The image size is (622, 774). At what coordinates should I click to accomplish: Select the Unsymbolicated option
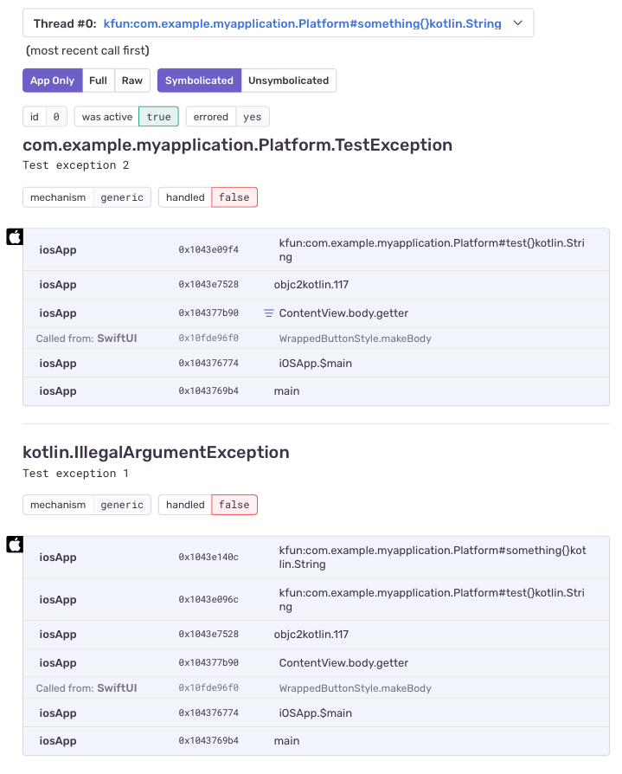coord(289,81)
